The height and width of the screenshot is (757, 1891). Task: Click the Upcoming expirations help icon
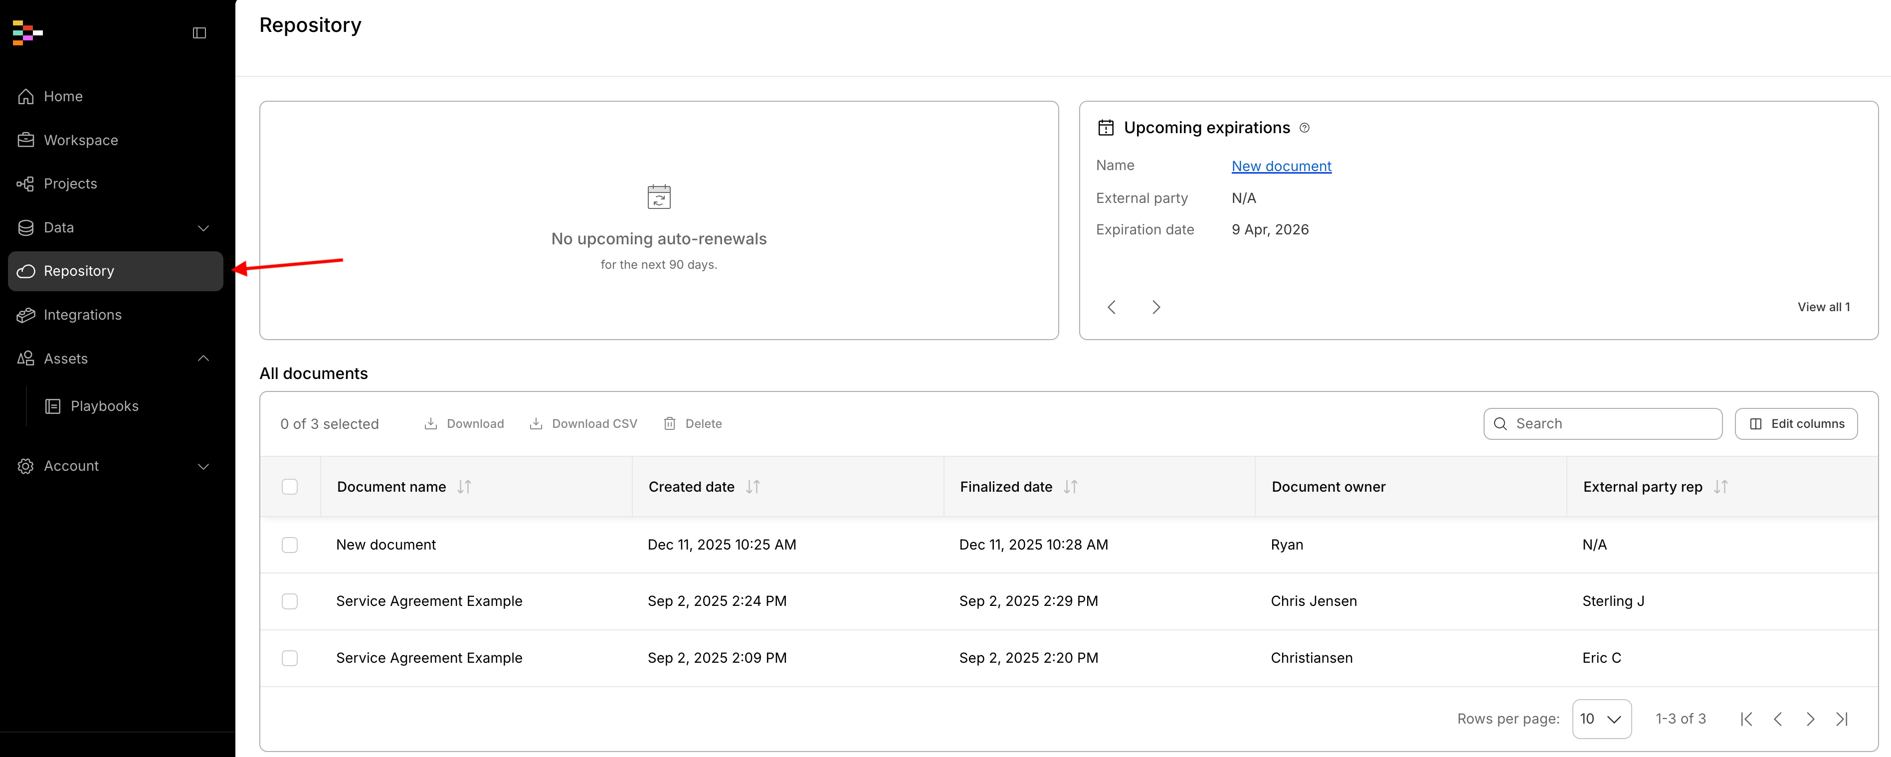coord(1305,128)
